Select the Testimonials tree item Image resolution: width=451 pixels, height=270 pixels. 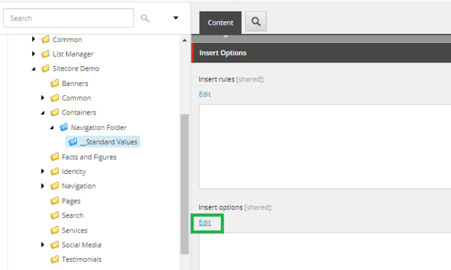[81, 259]
